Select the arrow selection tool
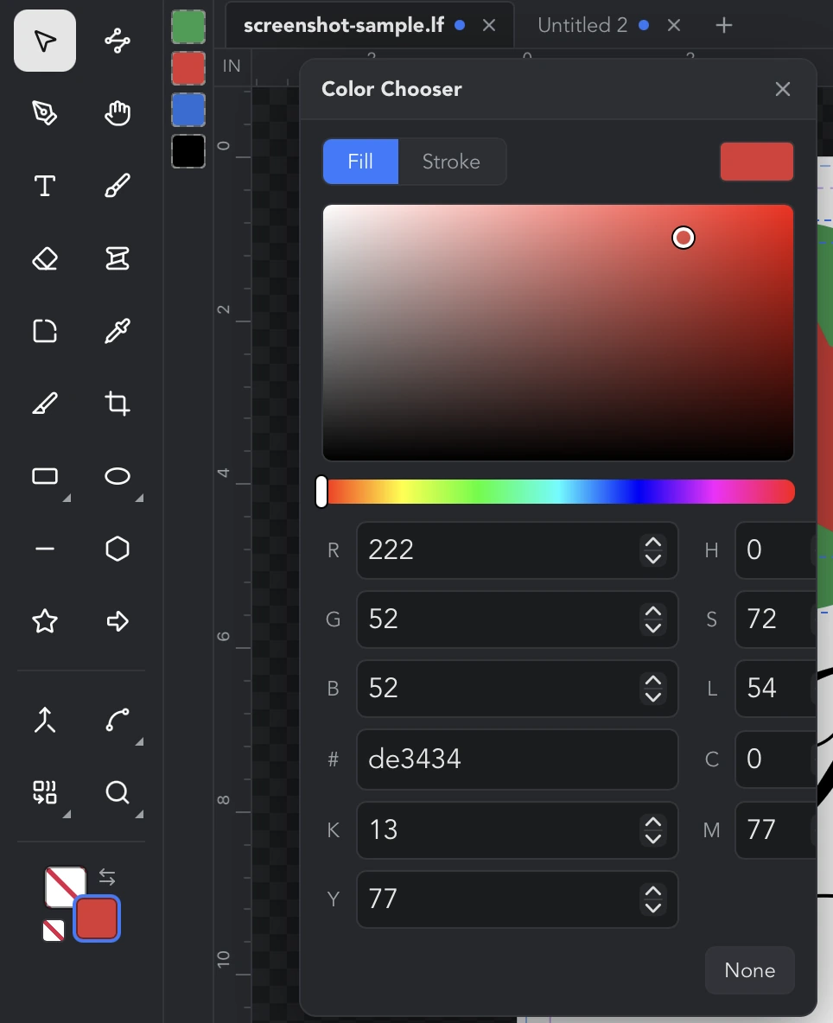Screen dimensions: 833x1023 (x=44, y=41)
